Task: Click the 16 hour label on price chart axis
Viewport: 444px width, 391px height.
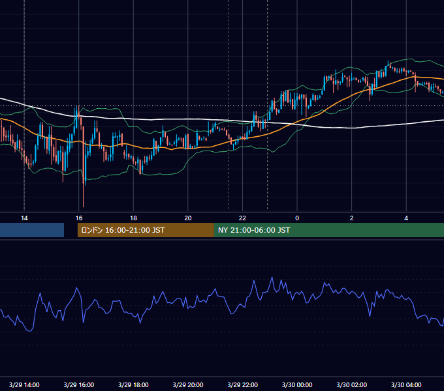Action: pyautogui.click(x=79, y=218)
